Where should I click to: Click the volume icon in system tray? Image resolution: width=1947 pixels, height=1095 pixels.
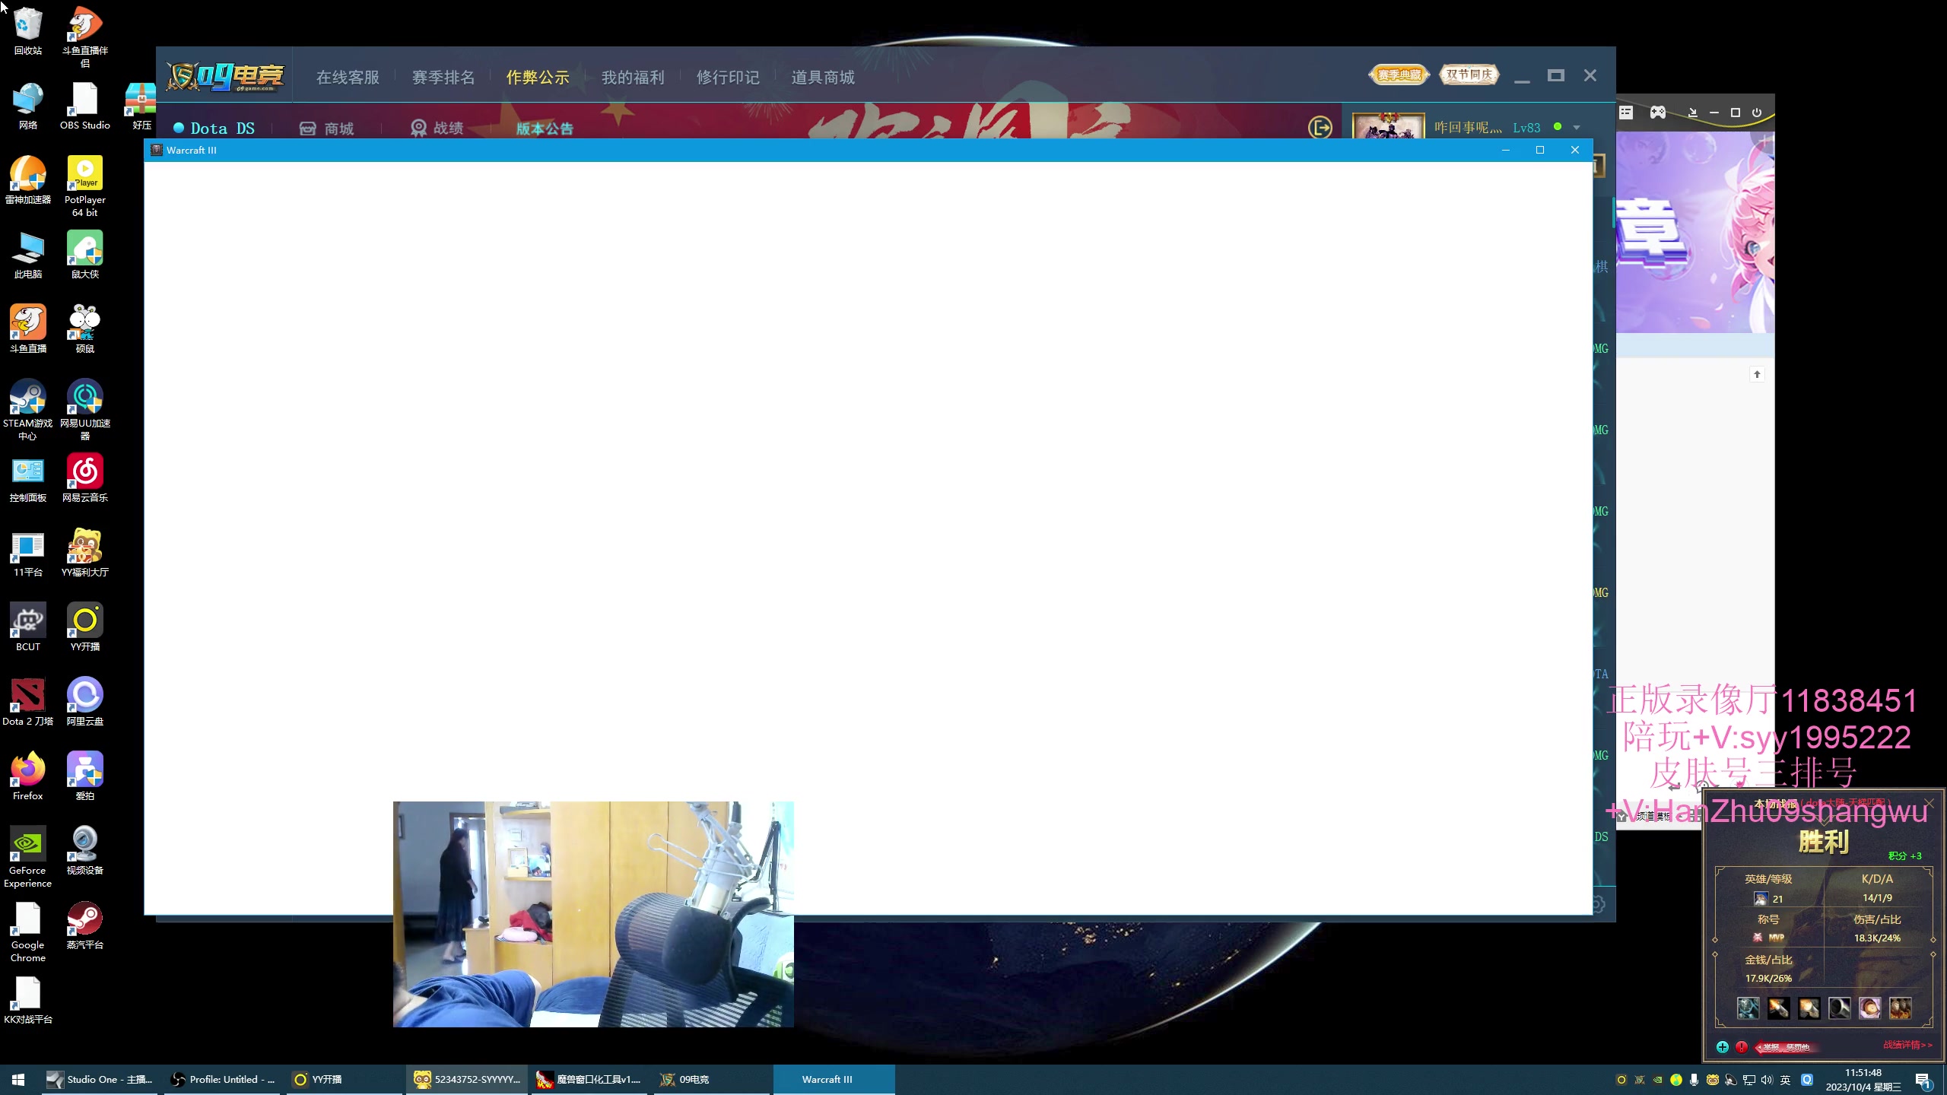point(1766,1080)
